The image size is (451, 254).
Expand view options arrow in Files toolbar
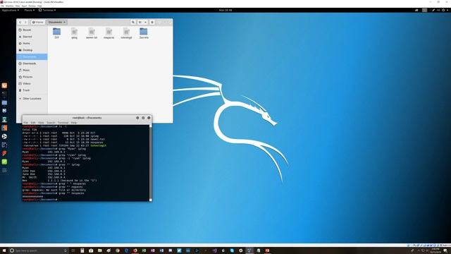click(x=146, y=22)
